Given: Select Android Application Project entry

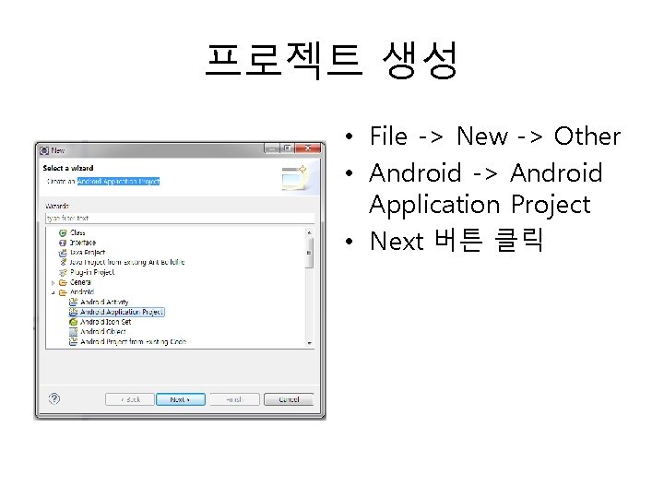Looking at the screenshot, I should pyautogui.click(x=122, y=312).
